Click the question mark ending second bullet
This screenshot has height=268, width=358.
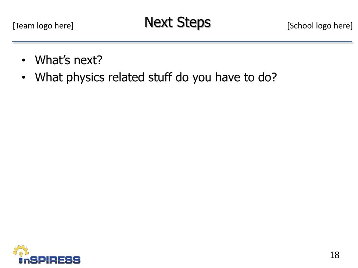[x=274, y=77]
